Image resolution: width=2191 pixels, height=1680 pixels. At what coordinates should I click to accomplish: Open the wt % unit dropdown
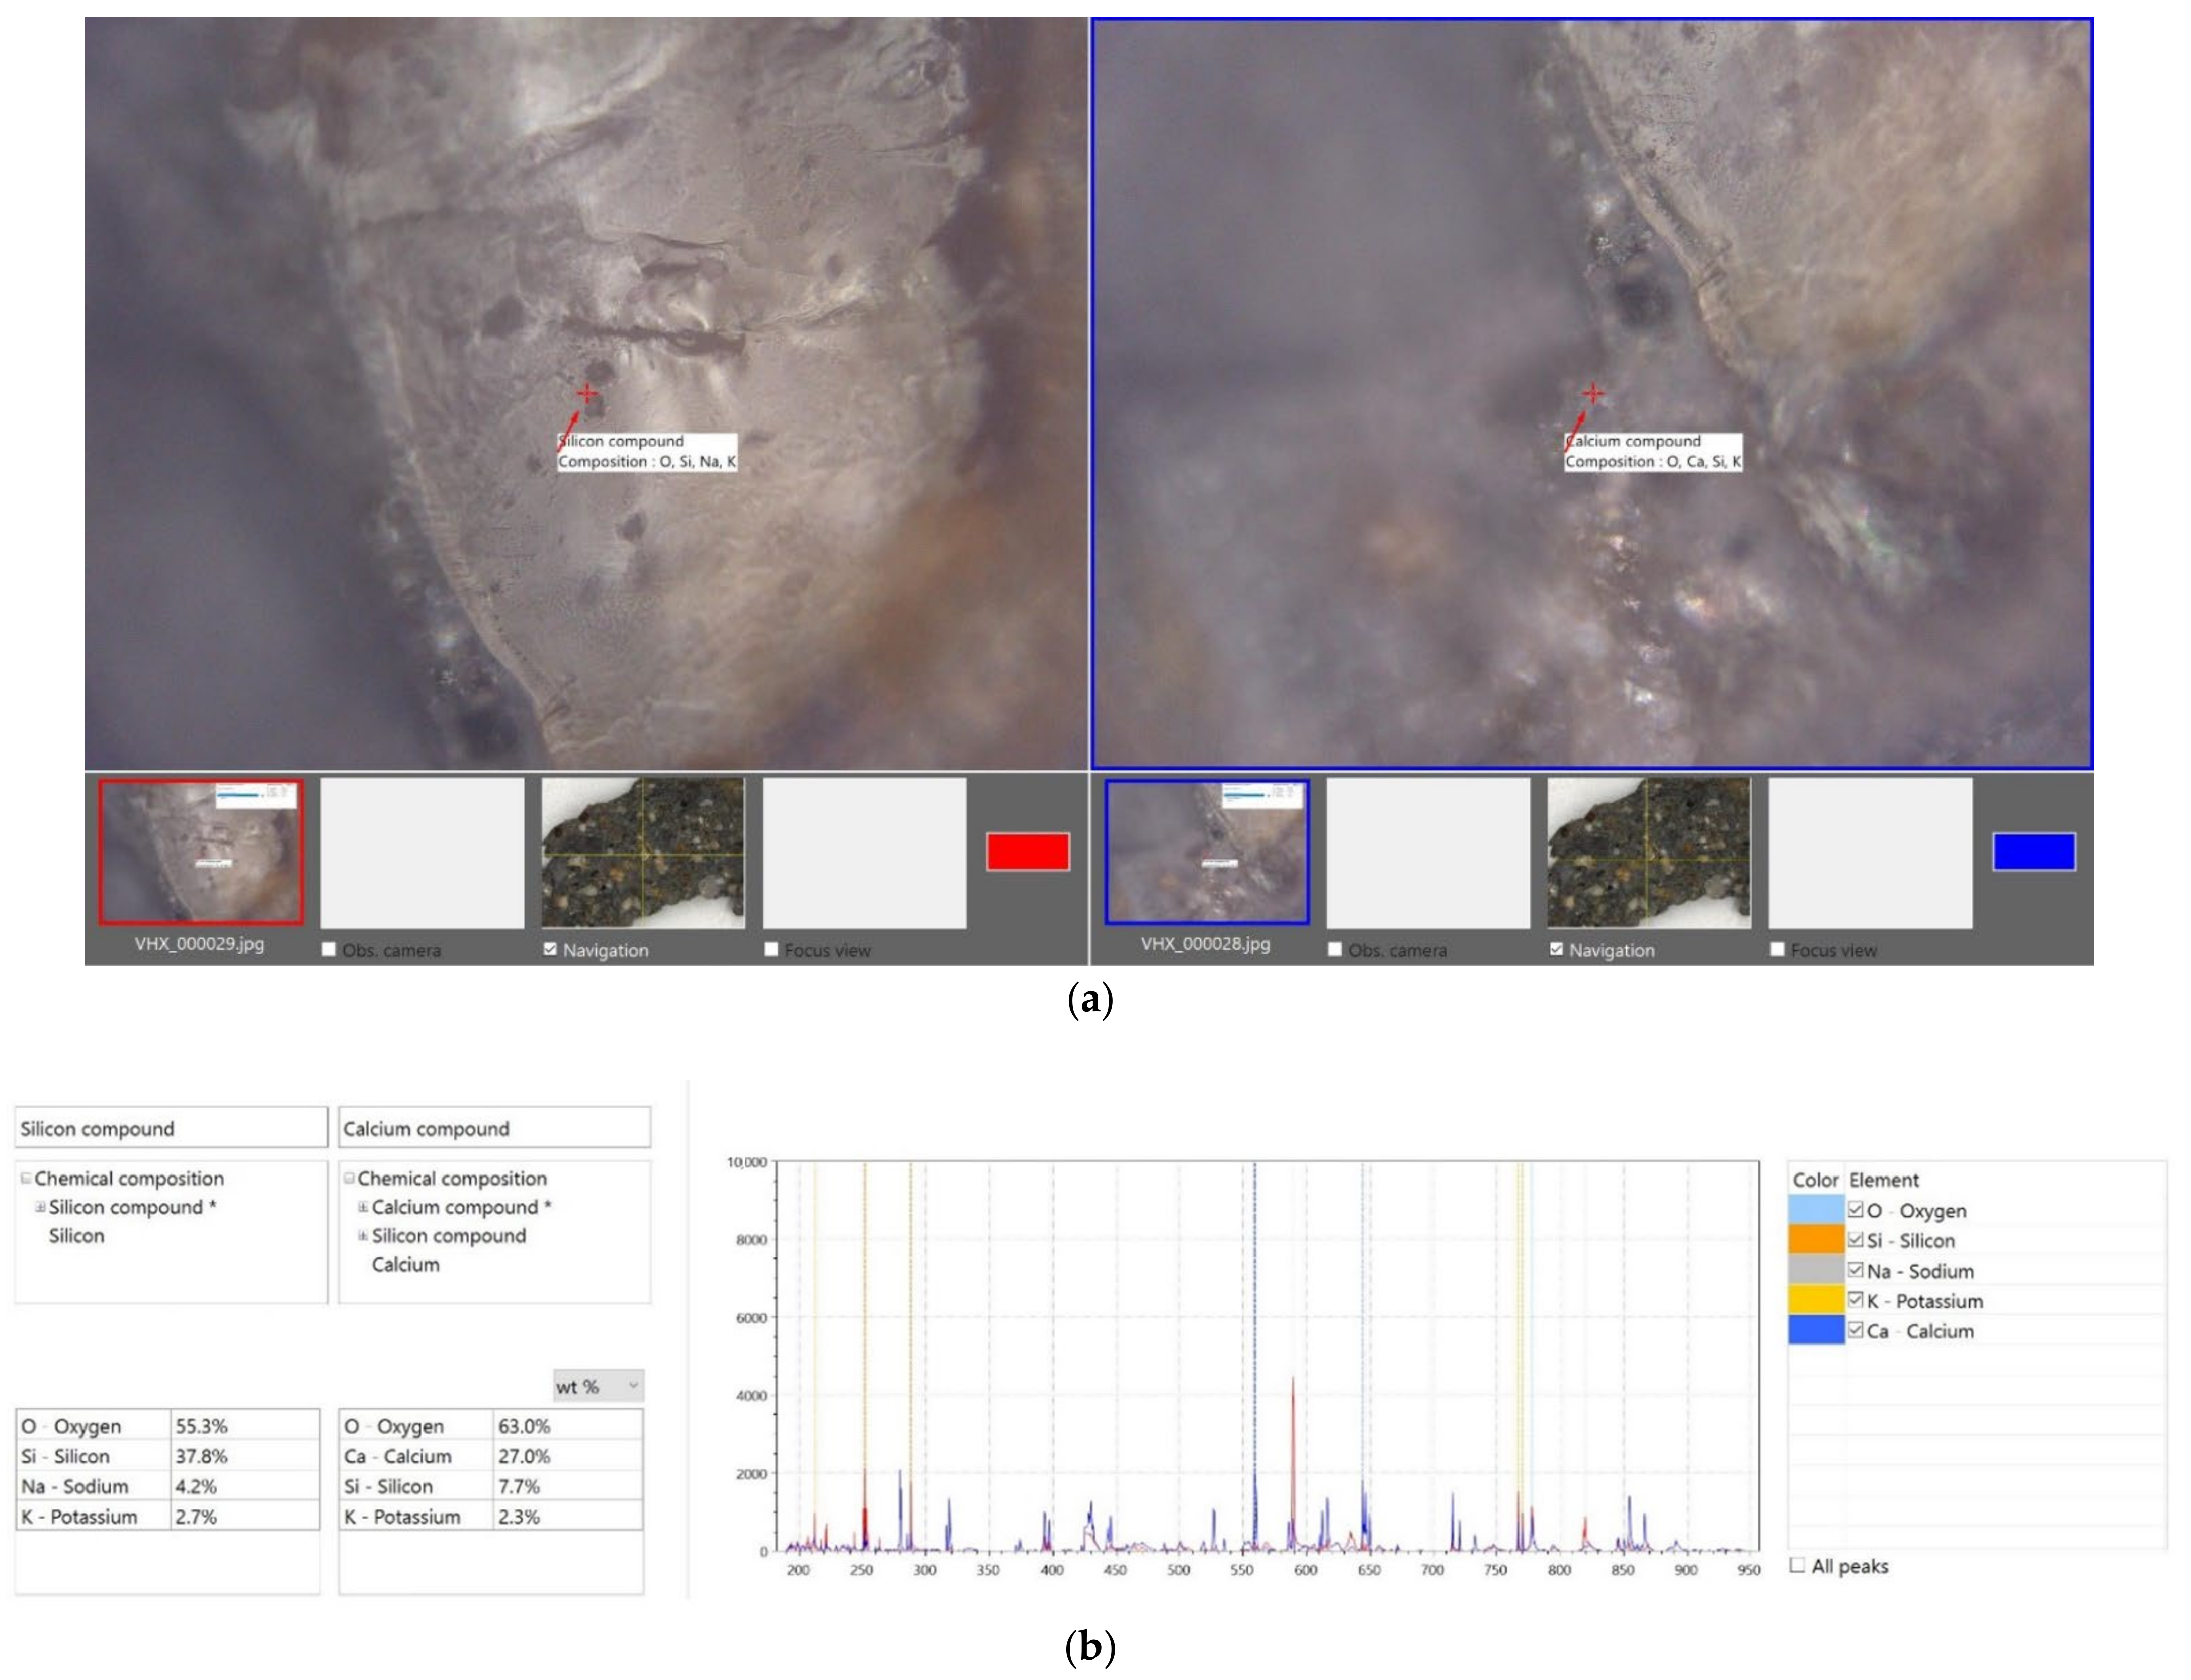598,1386
